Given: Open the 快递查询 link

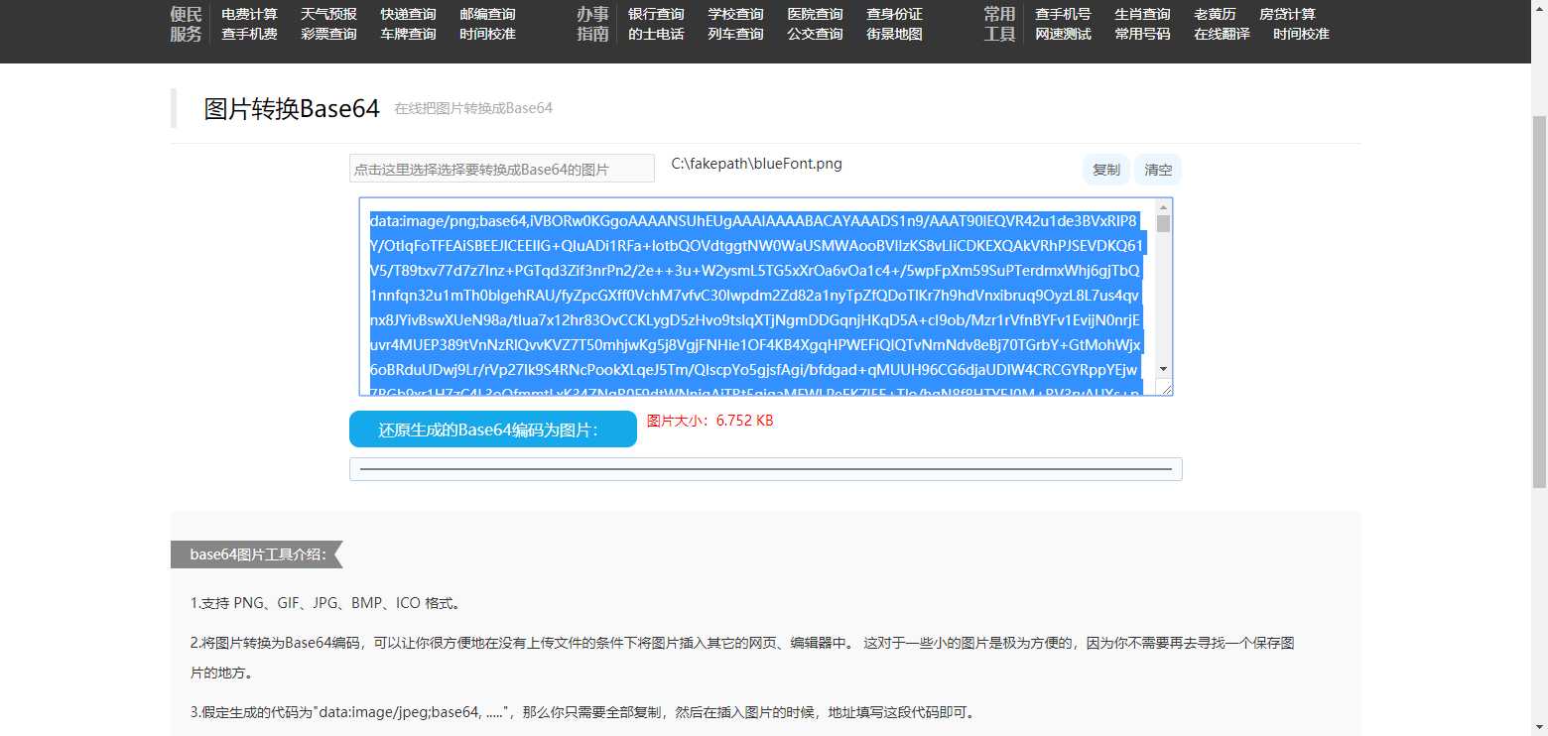Looking at the screenshot, I should pyautogui.click(x=408, y=14).
